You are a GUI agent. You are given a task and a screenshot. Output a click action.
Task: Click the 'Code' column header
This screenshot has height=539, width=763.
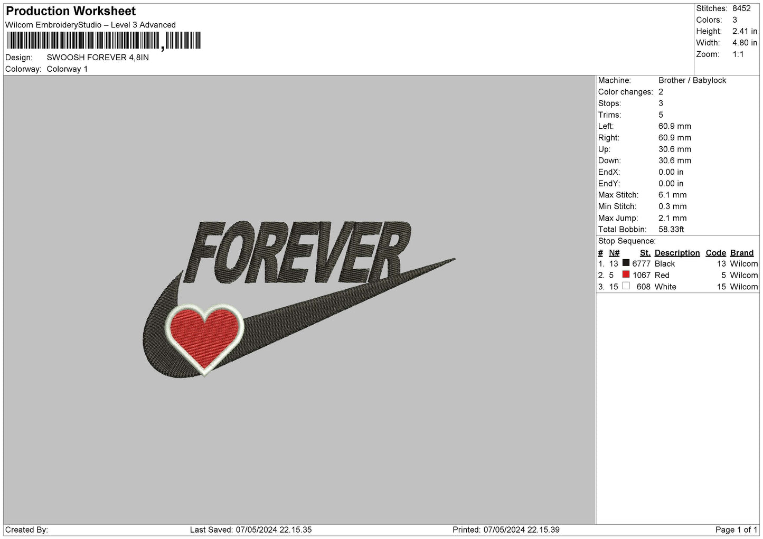click(x=716, y=253)
